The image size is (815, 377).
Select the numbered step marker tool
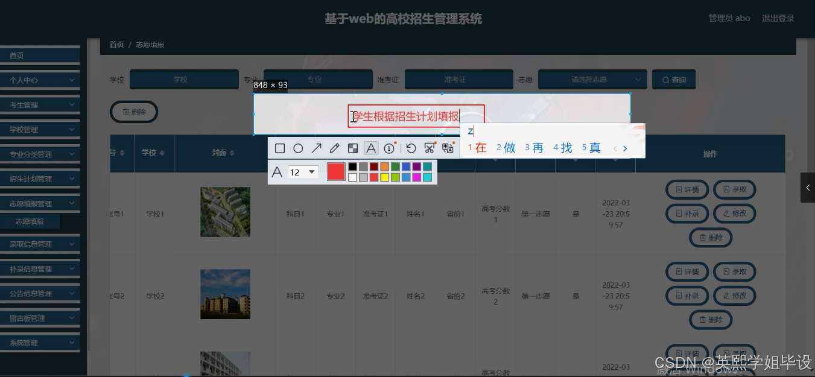pyautogui.click(x=389, y=148)
